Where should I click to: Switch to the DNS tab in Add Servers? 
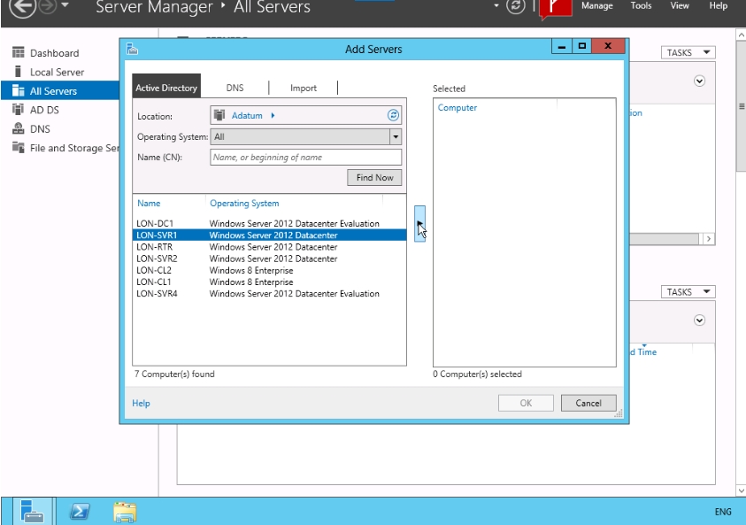point(235,88)
